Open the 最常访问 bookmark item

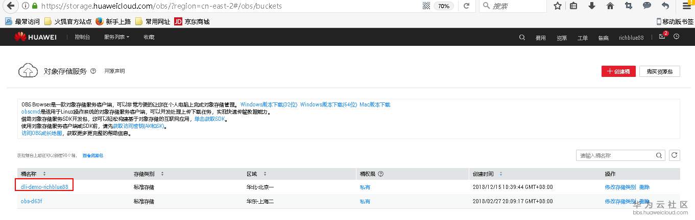click(22, 21)
